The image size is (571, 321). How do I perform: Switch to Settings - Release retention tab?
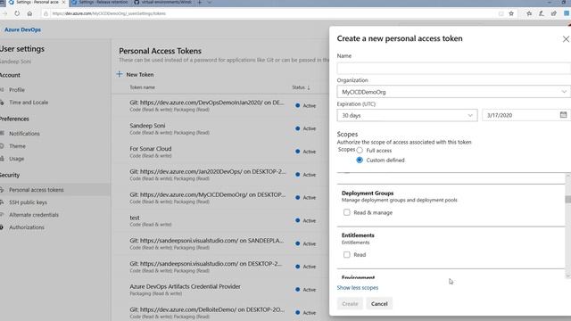(100, 3)
